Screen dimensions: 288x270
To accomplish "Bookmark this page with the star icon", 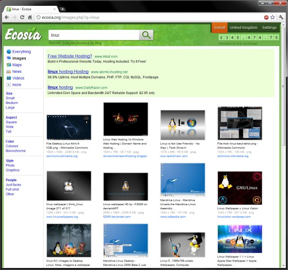I will pos(273,17).
